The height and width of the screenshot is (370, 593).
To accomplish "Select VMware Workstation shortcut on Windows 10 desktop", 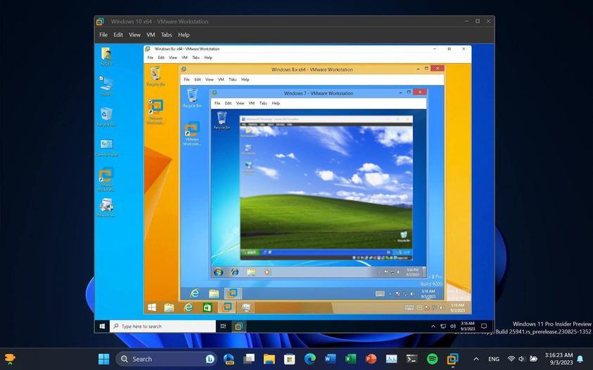I will pos(106,180).
